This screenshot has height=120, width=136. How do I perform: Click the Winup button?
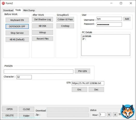42,33
